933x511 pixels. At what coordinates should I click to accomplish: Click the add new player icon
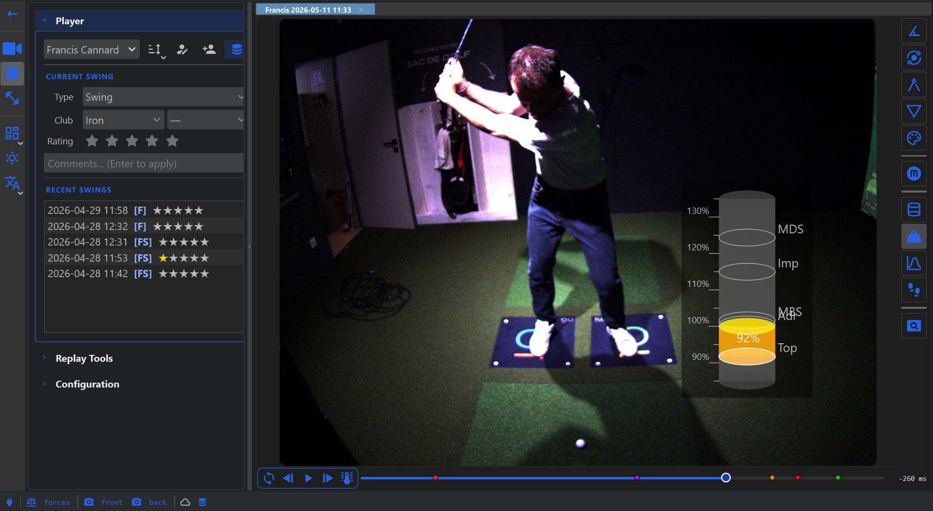point(209,50)
